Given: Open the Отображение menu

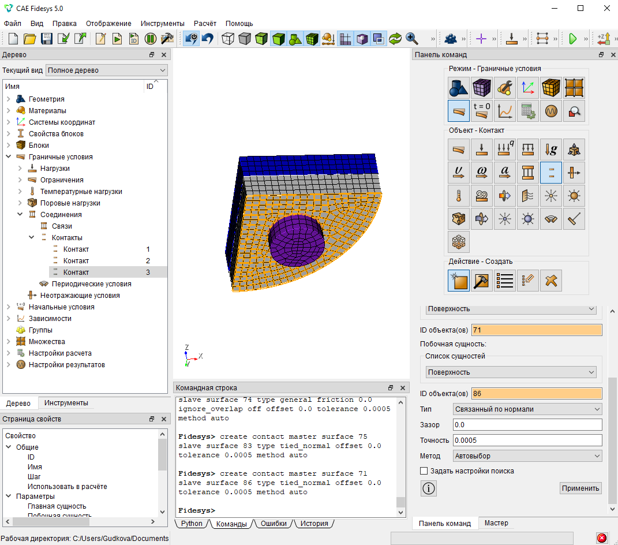Looking at the screenshot, I should (x=108, y=24).
